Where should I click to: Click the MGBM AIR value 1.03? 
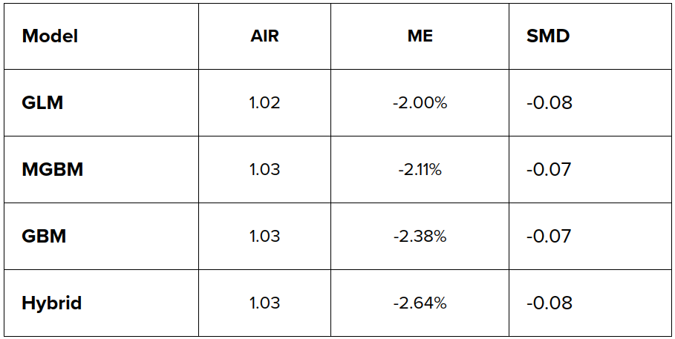[264, 169]
